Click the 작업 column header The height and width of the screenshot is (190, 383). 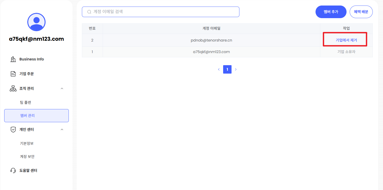pyautogui.click(x=346, y=29)
